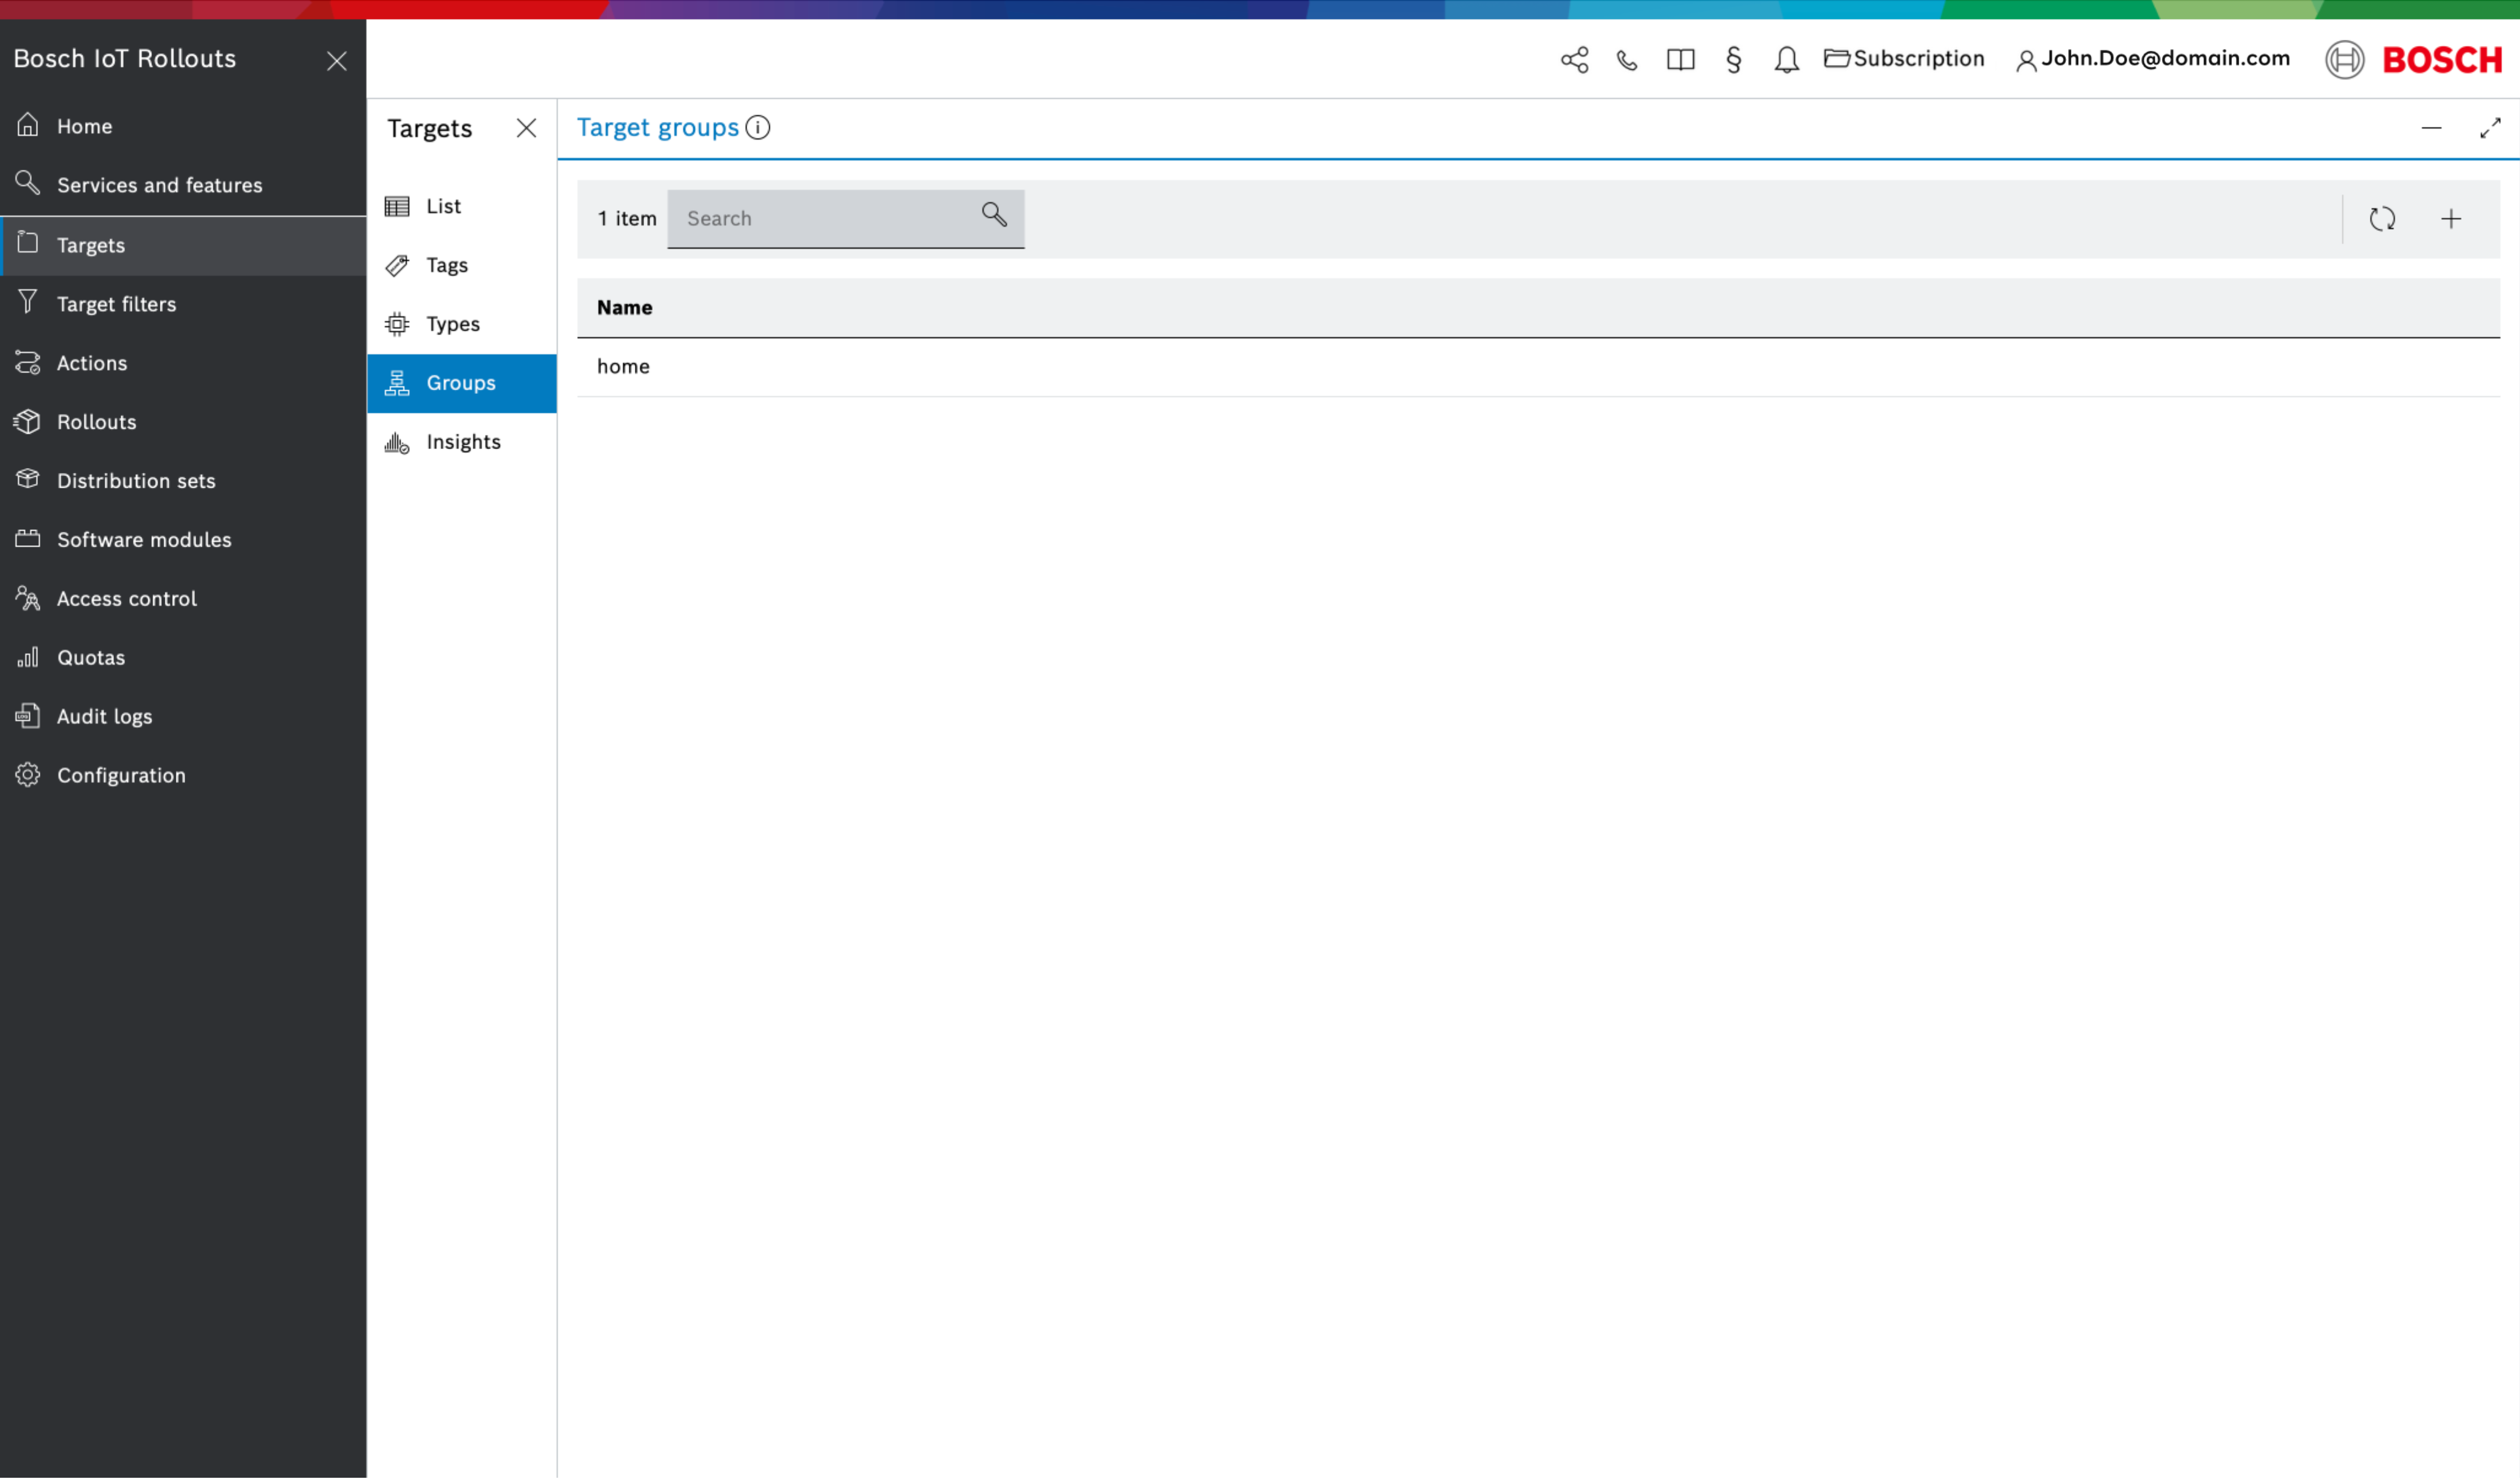Open the home group row
2520x1479 pixels.
(x=1538, y=367)
